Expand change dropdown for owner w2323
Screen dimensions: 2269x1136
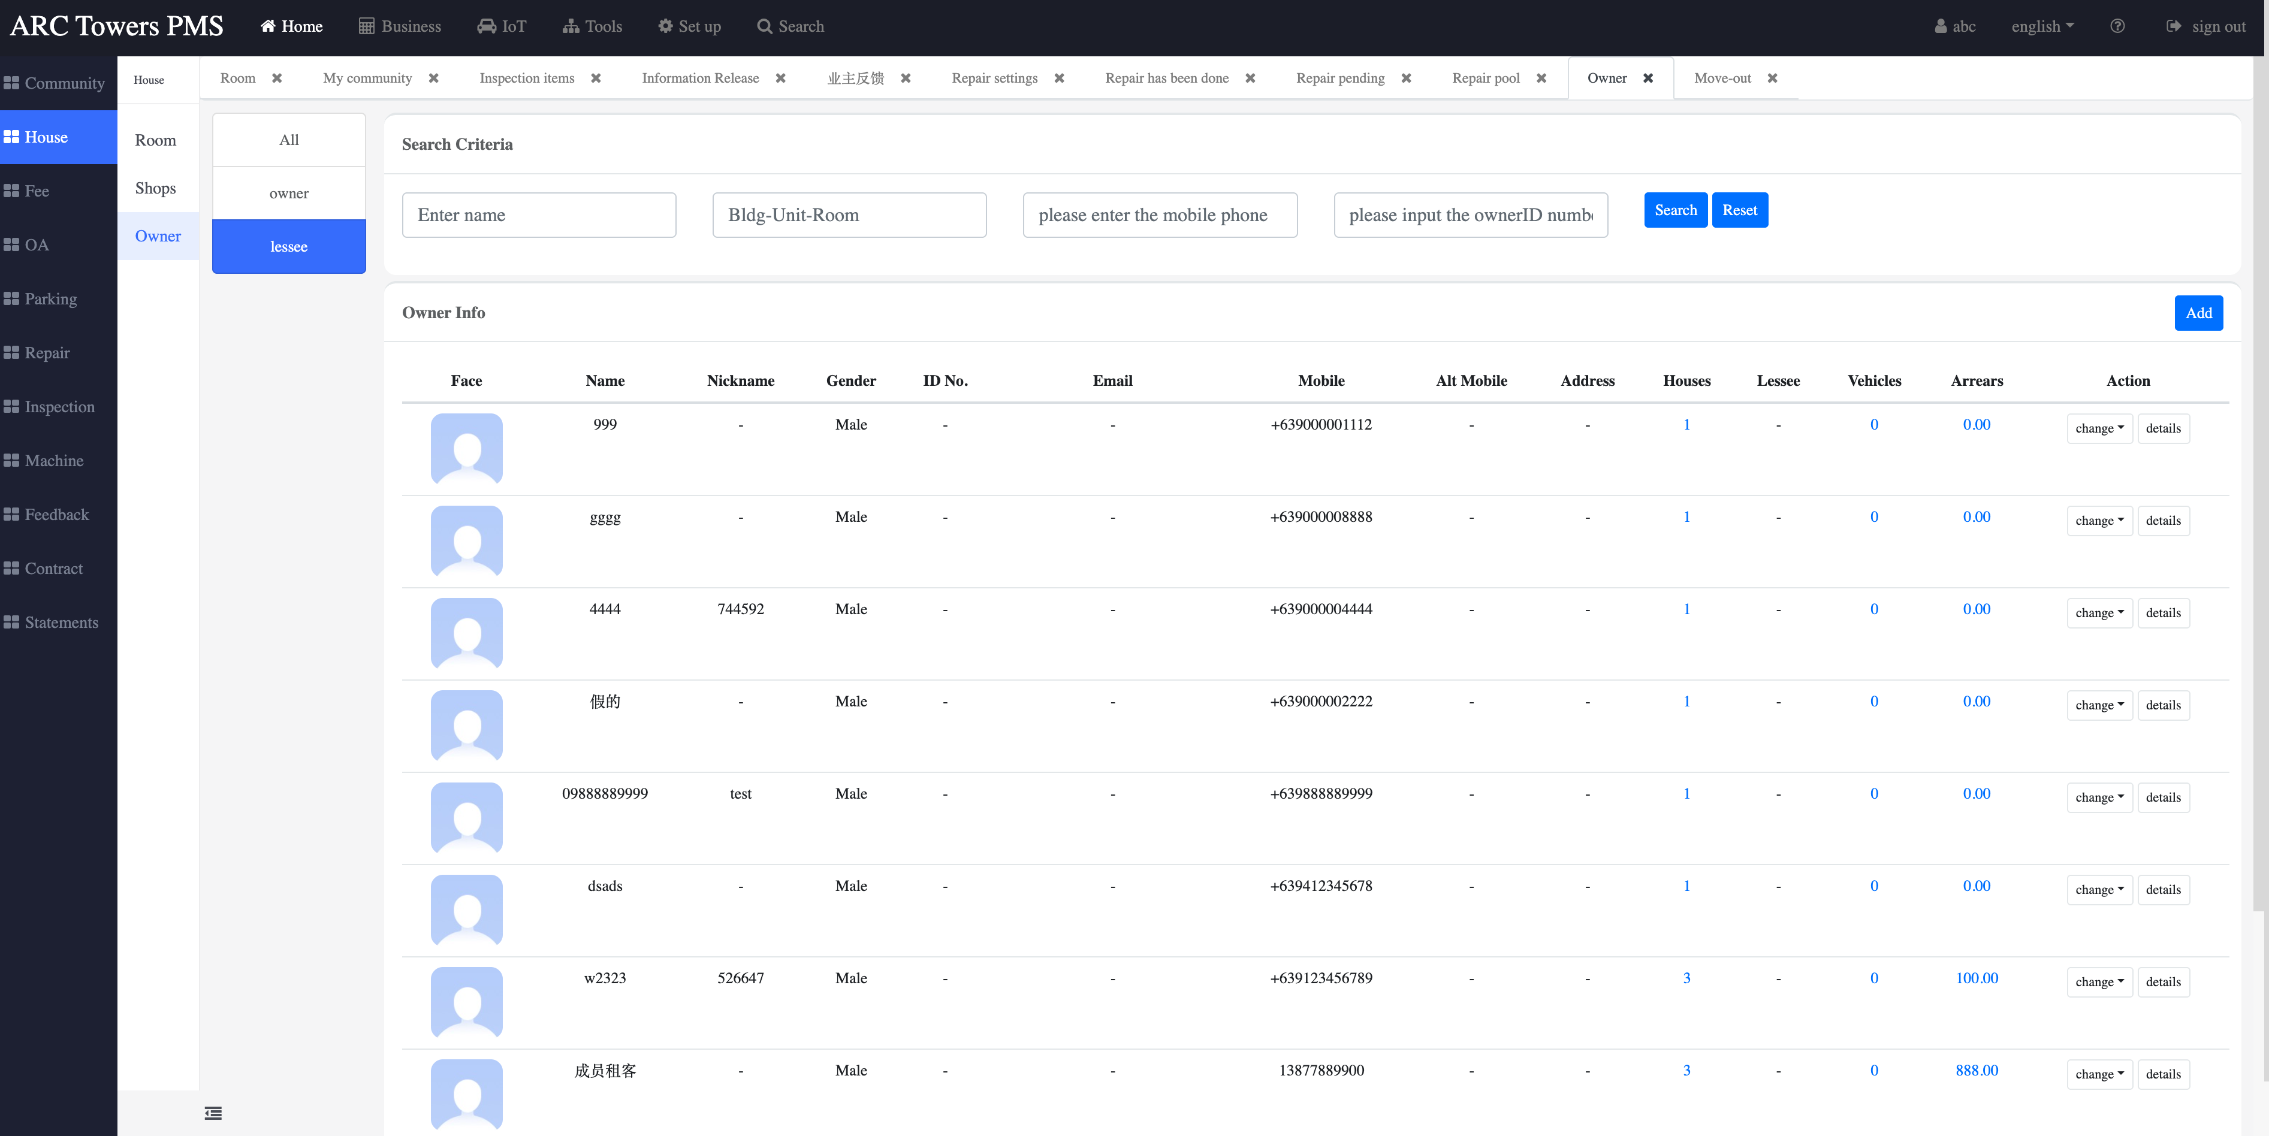[x=2099, y=982]
